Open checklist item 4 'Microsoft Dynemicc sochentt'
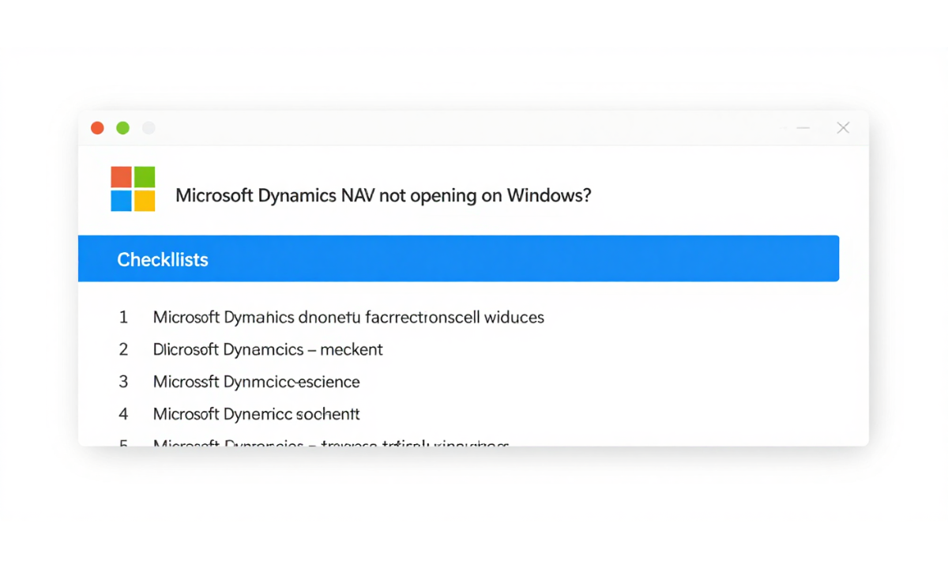 (256, 413)
